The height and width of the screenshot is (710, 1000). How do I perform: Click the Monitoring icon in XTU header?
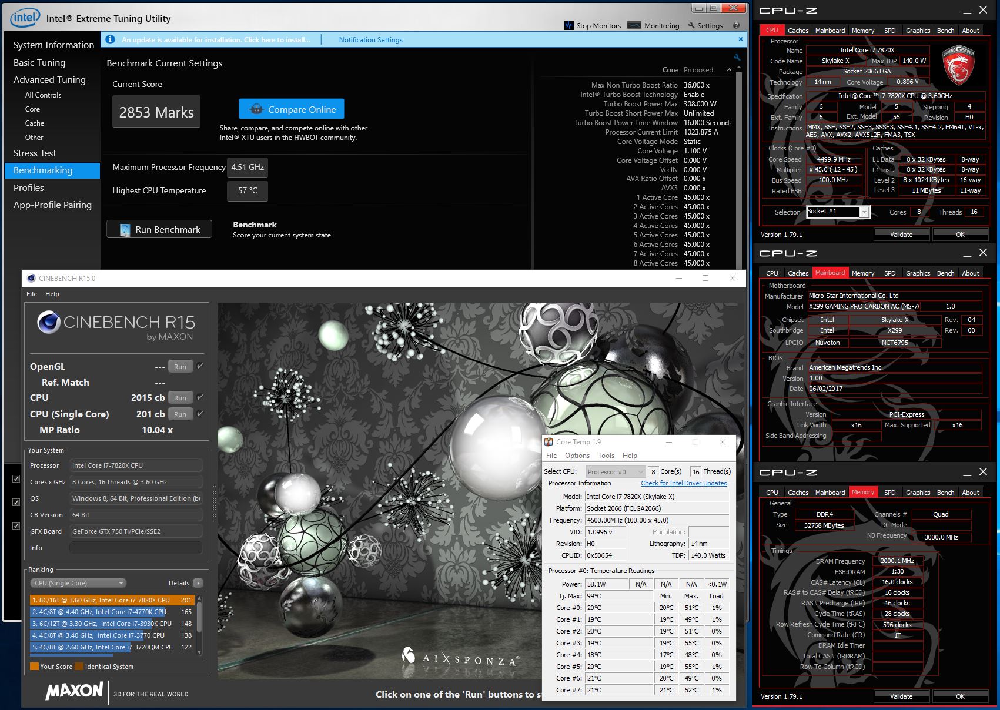click(x=634, y=25)
